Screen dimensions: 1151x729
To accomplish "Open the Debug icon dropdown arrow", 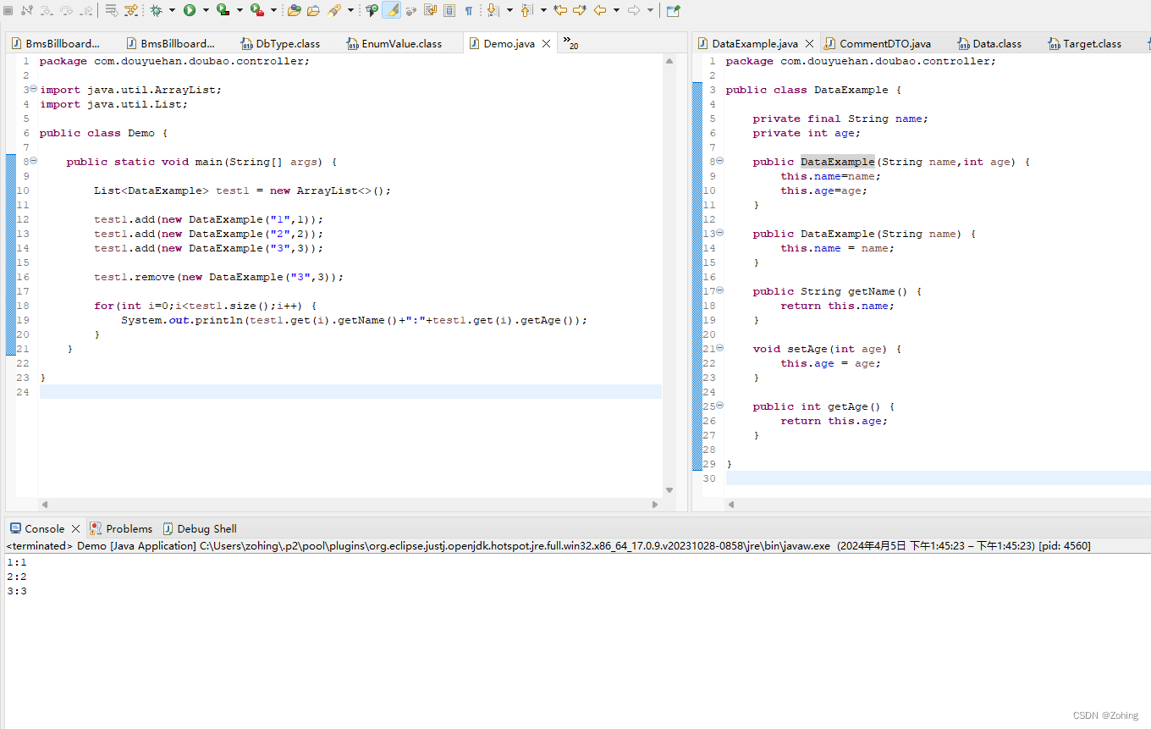I will pos(172,10).
